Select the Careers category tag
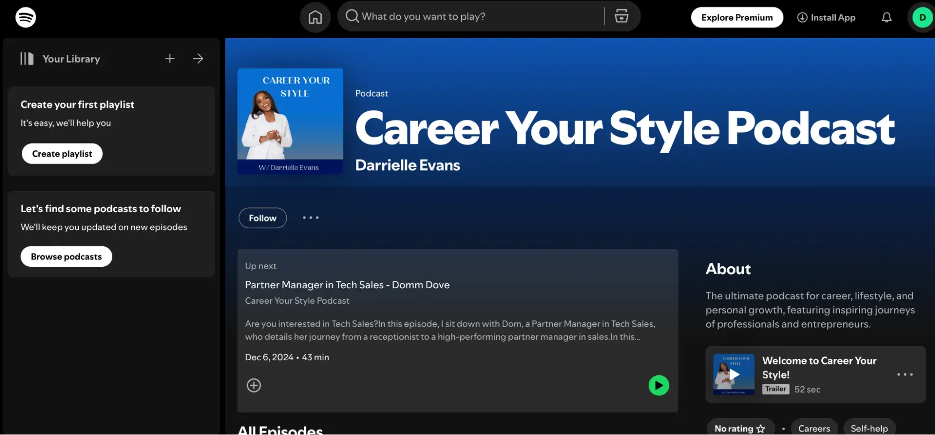The image size is (935, 435). (814, 428)
